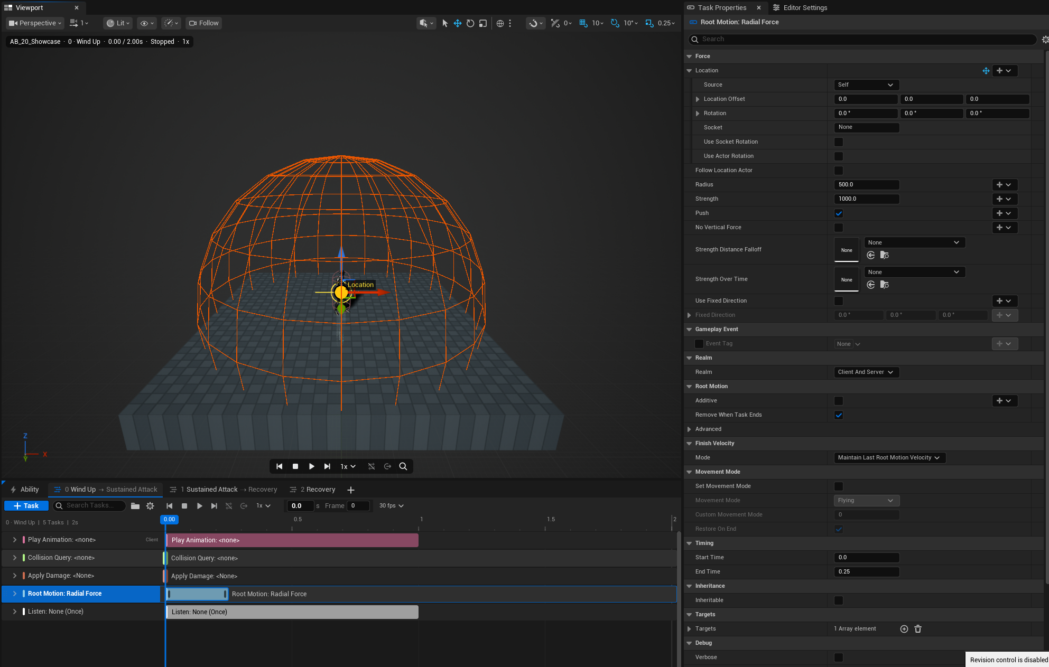This screenshot has height=667, width=1049.
Task: Select the Task Properties tab
Action: [722, 7]
